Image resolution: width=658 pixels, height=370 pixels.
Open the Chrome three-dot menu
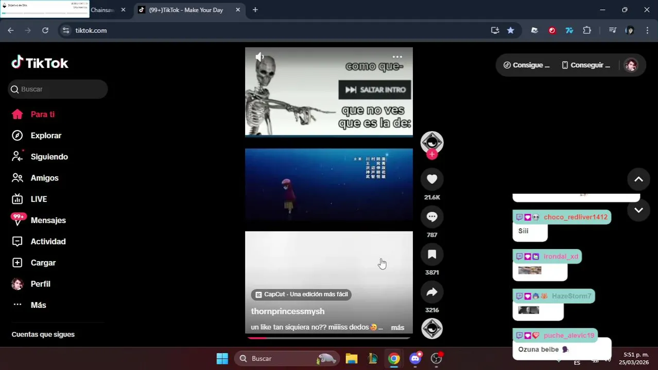pyautogui.click(x=647, y=30)
